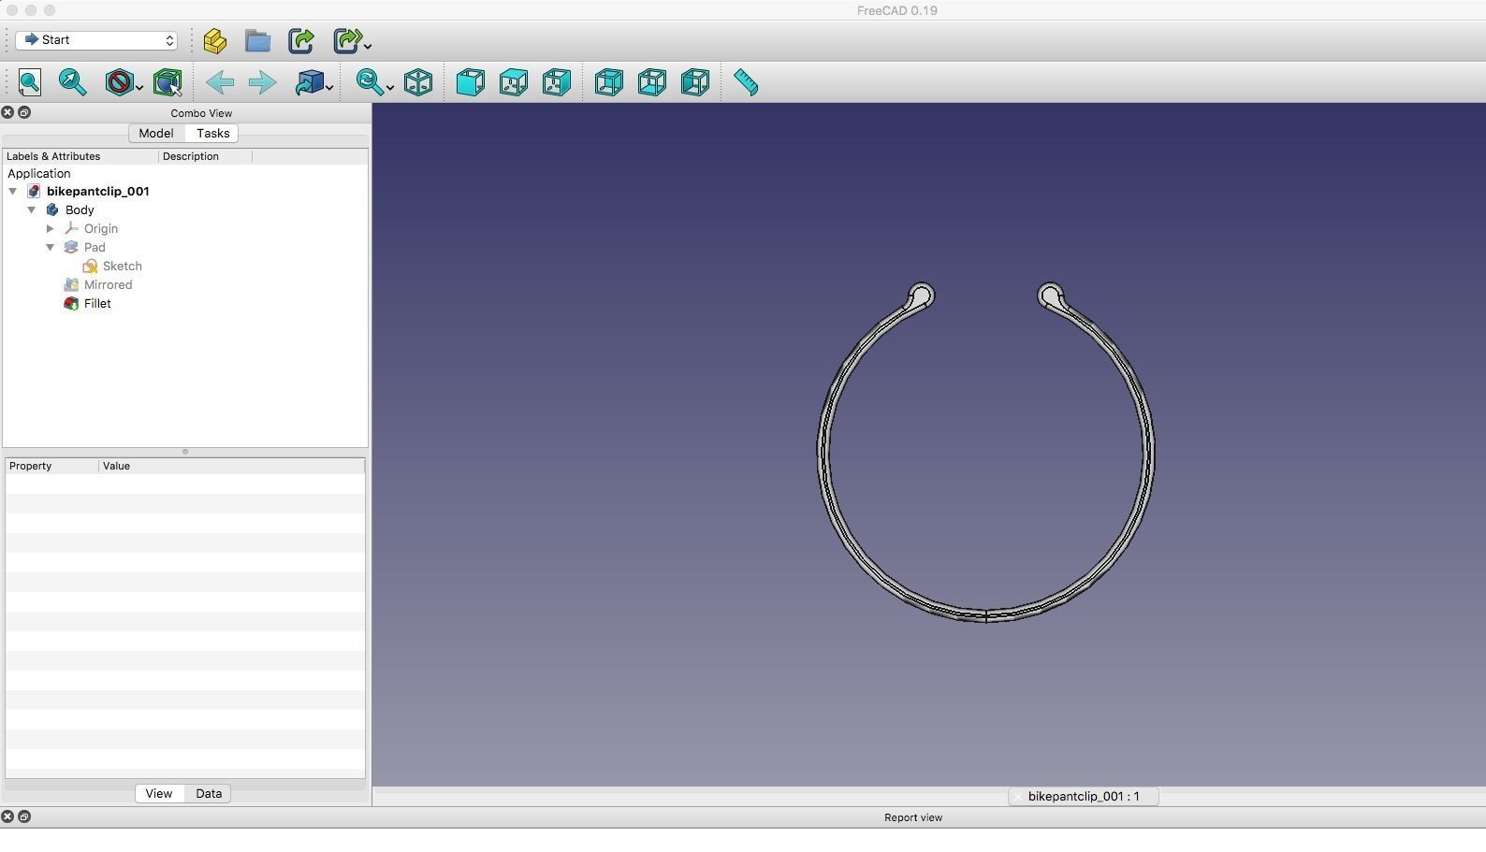Click the Create group folder icon
Image resolution: width=1486 pixels, height=852 pixels.
(258, 40)
